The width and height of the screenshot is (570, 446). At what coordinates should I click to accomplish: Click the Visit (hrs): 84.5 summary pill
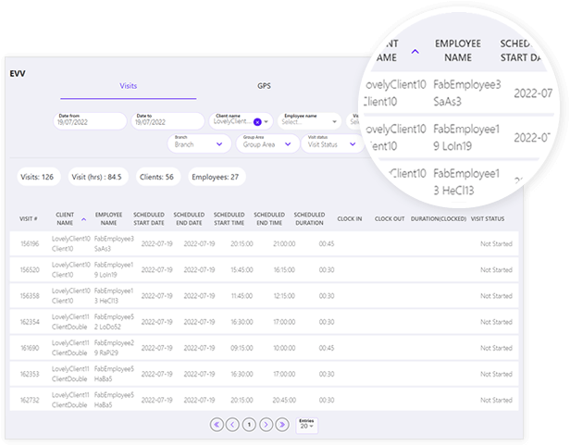pyautogui.click(x=97, y=177)
